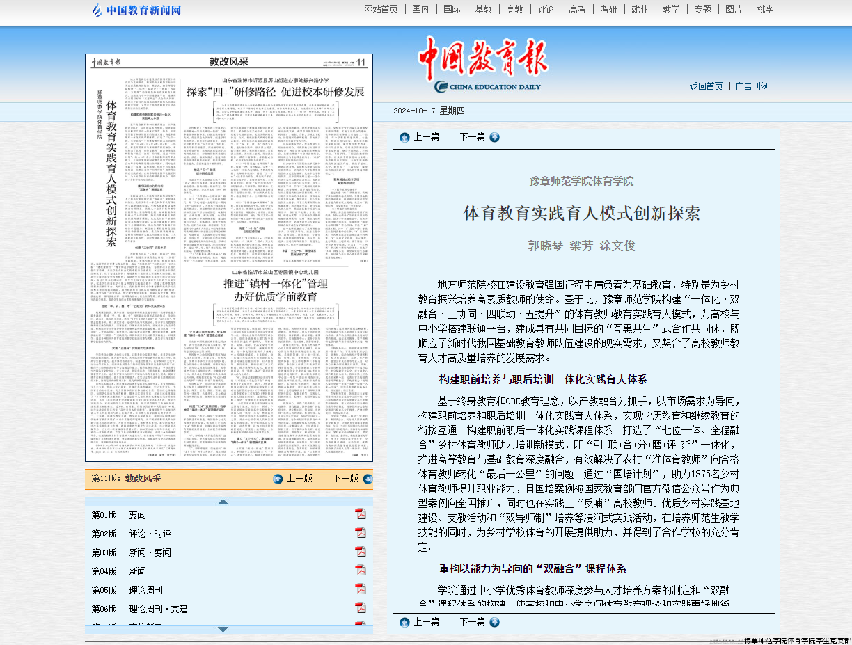Click PDF icon beside 第03版 新闻·要闻

pos(361,552)
